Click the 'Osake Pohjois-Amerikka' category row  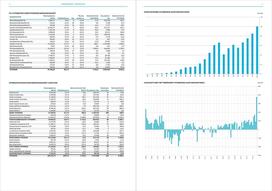67,99
